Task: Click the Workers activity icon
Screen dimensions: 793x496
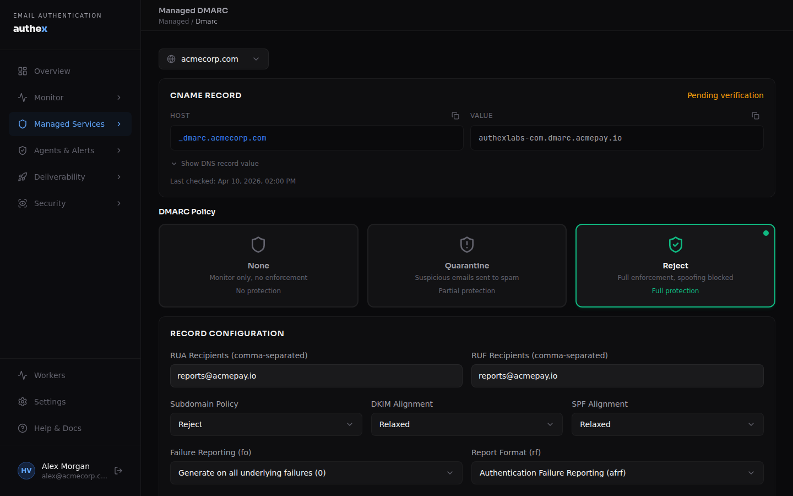Action: (x=23, y=375)
